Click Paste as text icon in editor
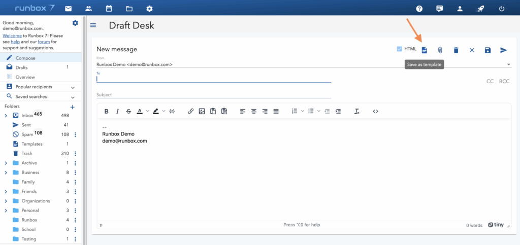Screen dimensions: 520x245 tap(224, 111)
